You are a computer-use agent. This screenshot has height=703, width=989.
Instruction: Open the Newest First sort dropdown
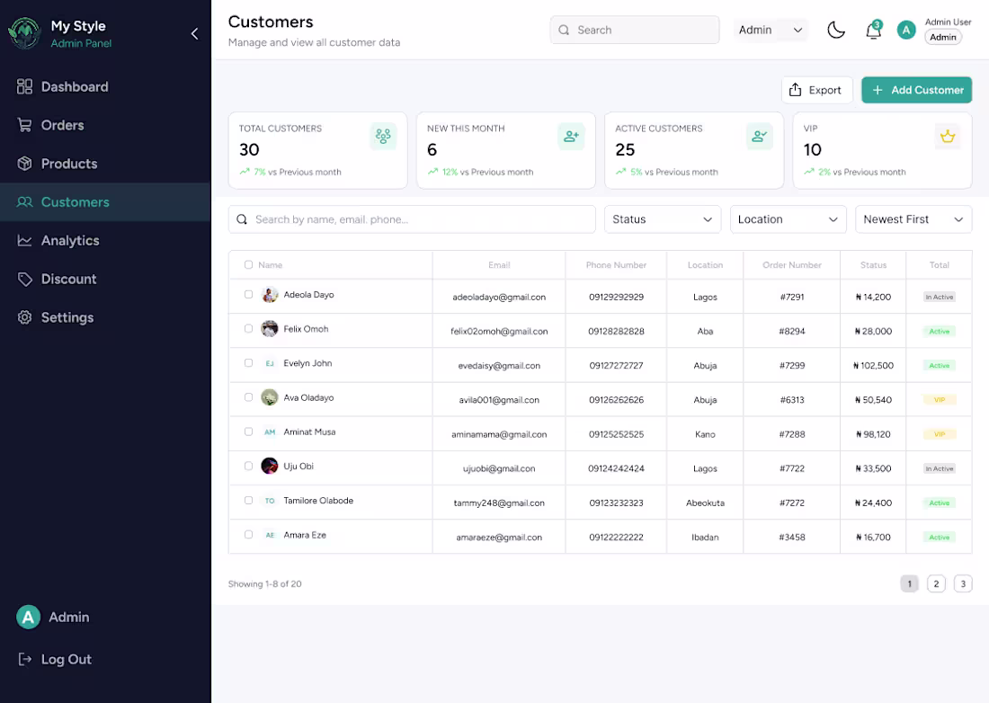913,219
